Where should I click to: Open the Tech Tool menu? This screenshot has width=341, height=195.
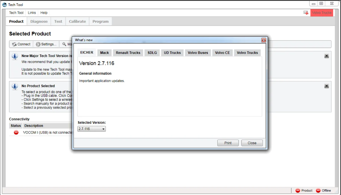16,13
